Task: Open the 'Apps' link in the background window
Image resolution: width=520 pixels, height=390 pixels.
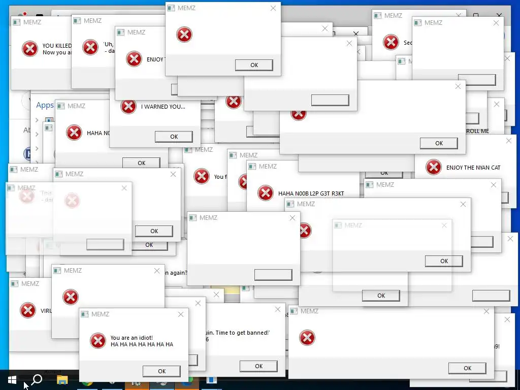Action: tap(45, 106)
